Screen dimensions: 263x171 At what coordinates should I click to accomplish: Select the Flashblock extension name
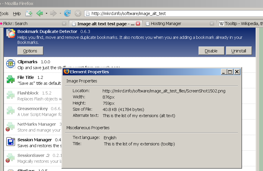coord(28,93)
